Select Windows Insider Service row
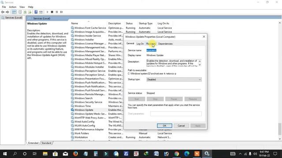 coord(87,36)
